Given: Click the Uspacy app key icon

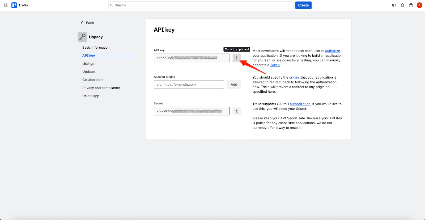Looking at the screenshot, I should (x=82, y=37).
